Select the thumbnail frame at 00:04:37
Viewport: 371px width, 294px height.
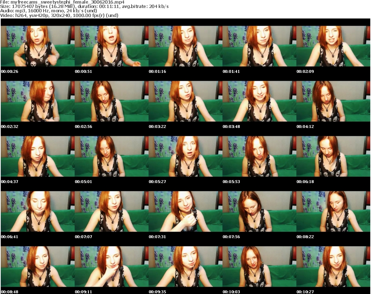coord(38,156)
